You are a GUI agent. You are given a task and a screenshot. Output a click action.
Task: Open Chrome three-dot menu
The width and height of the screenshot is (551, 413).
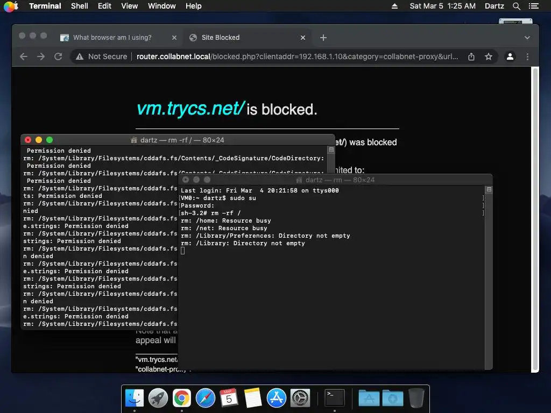click(527, 56)
